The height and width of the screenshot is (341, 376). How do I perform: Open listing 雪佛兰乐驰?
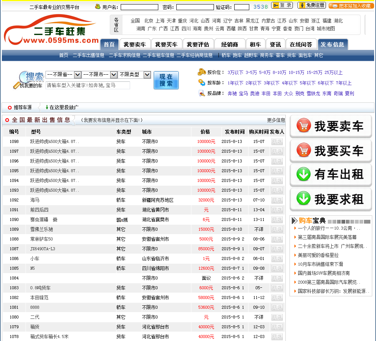[x=41, y=229]
